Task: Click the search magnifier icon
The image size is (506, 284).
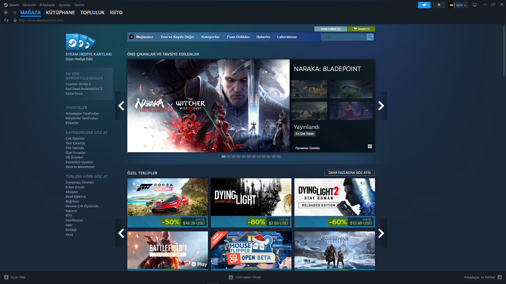Action: 370,37
